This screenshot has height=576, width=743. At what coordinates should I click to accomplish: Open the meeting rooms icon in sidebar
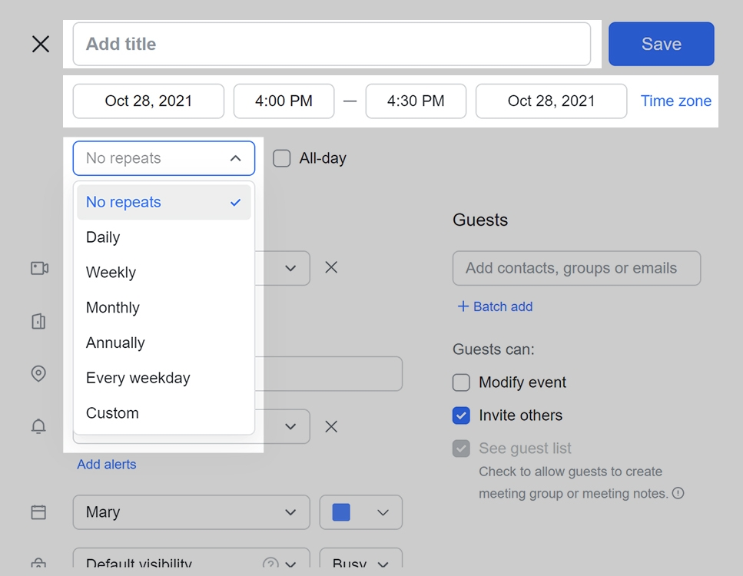pos(38,321)
